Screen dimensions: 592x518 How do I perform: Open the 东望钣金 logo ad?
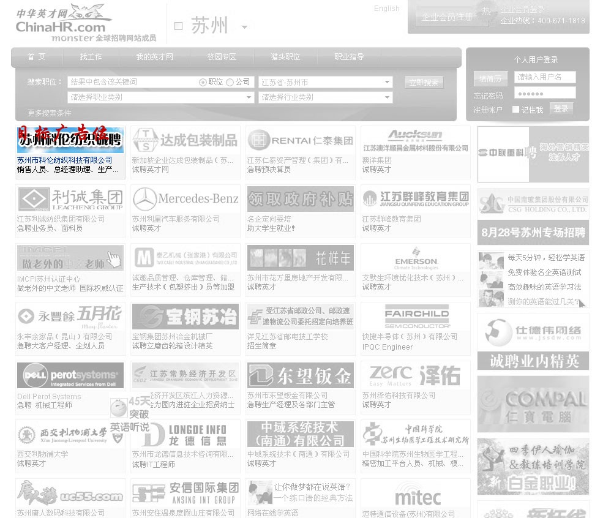tap(301, 375)
